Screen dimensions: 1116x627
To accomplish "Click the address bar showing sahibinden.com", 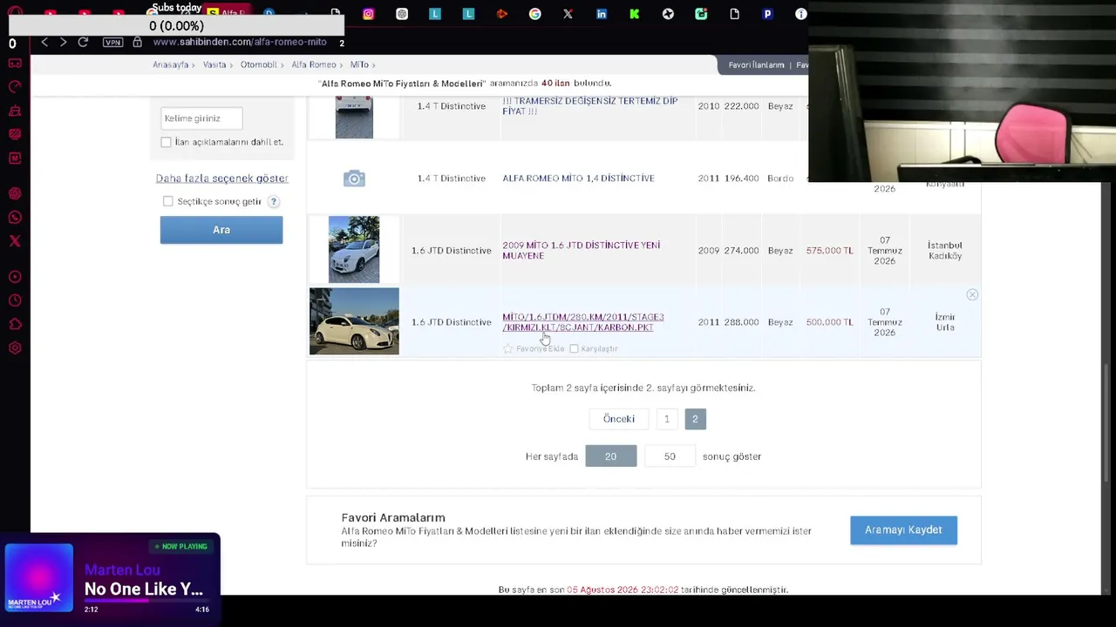I will pos(240,42).
